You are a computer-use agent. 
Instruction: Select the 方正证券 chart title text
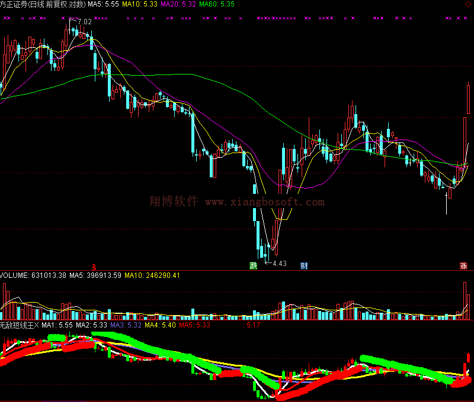click(x=43, y=4)
